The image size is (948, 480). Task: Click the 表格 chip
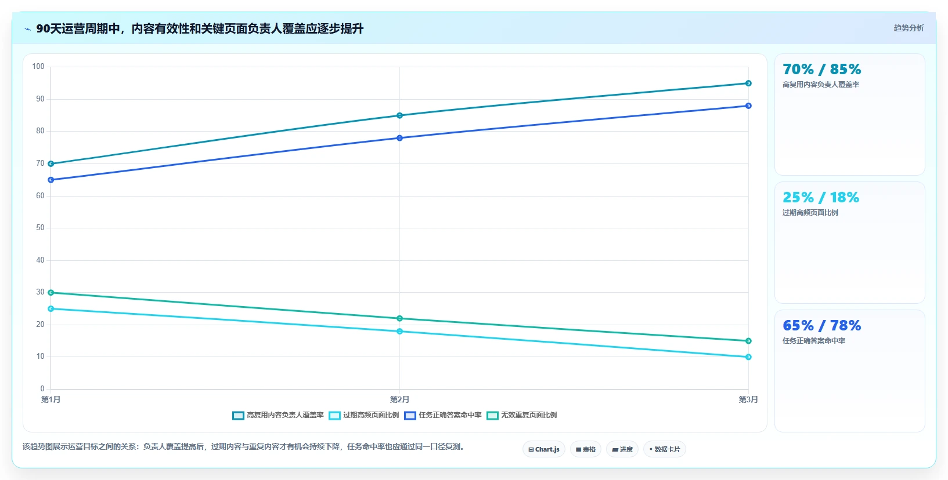tap(586, 449)
